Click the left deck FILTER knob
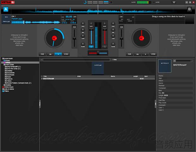Image resolution: width=196 pixels, height=152 pixels. coord(83,44)
